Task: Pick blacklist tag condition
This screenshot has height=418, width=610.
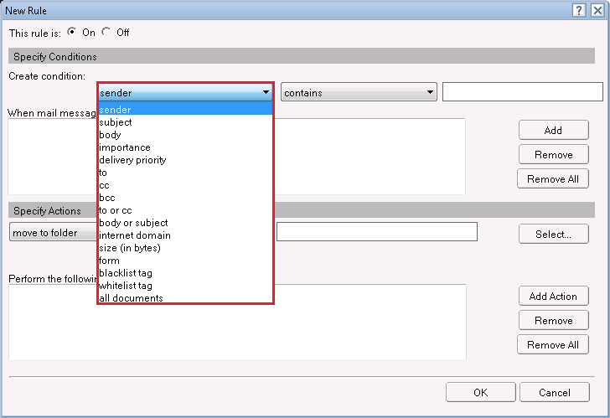Action: click(x=126, y=273)
